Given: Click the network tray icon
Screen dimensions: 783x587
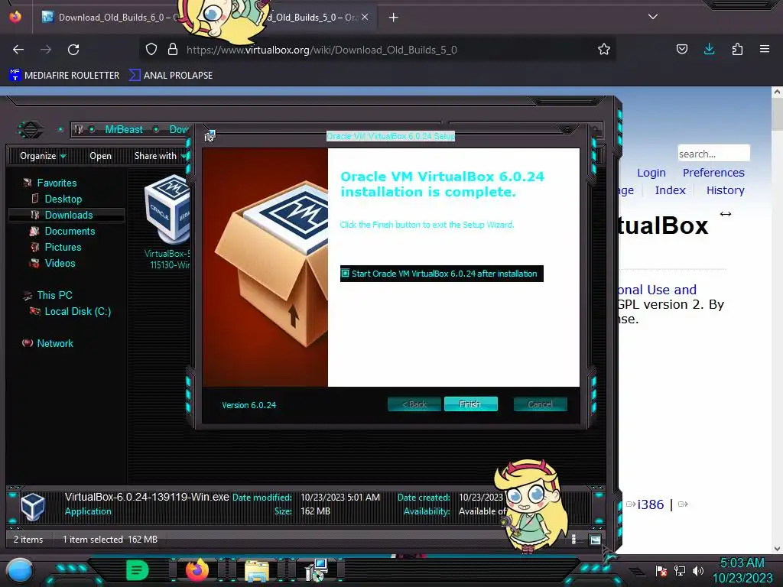Looking at the screenshot, I should 680,570.
